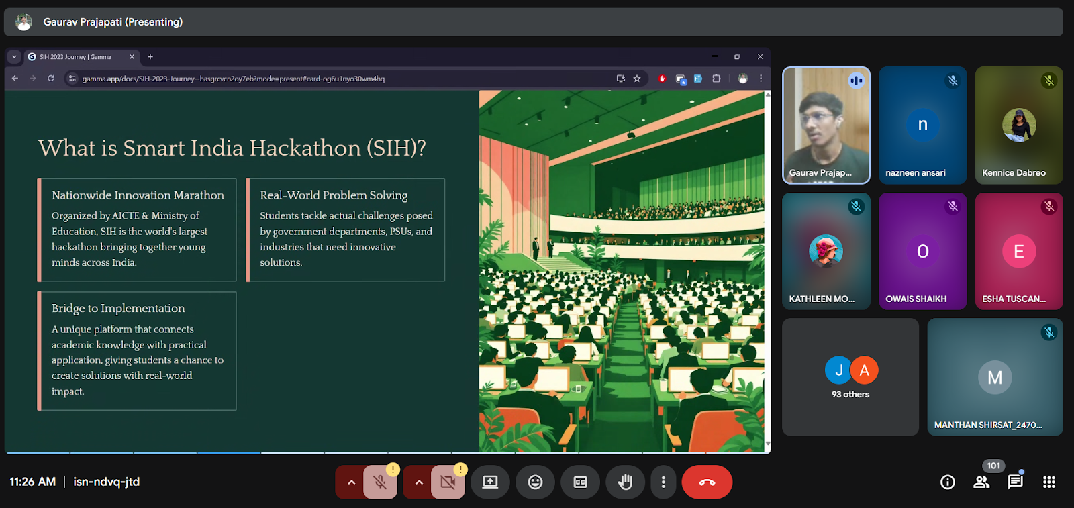The image size is (1074, 508).
Task: Open the emoji reactions button
Action: point(535,482)
